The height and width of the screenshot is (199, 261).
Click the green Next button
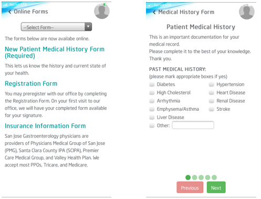coord(216,187)
